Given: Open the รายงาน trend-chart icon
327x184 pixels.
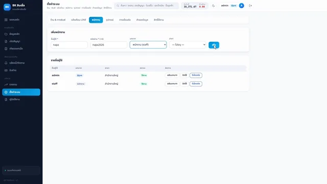Looking at the screenshot, I should click(6, 84).
